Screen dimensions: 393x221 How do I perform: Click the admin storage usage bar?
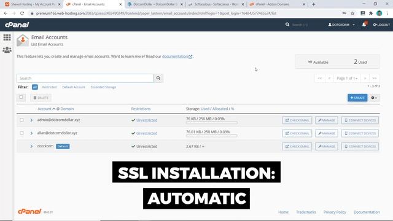coord(211,123)
